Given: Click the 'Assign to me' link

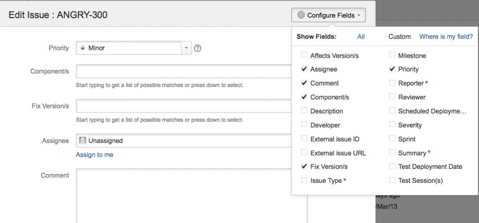Looking at the screenshot, I should pyautogui.click(x=94, y=155).
